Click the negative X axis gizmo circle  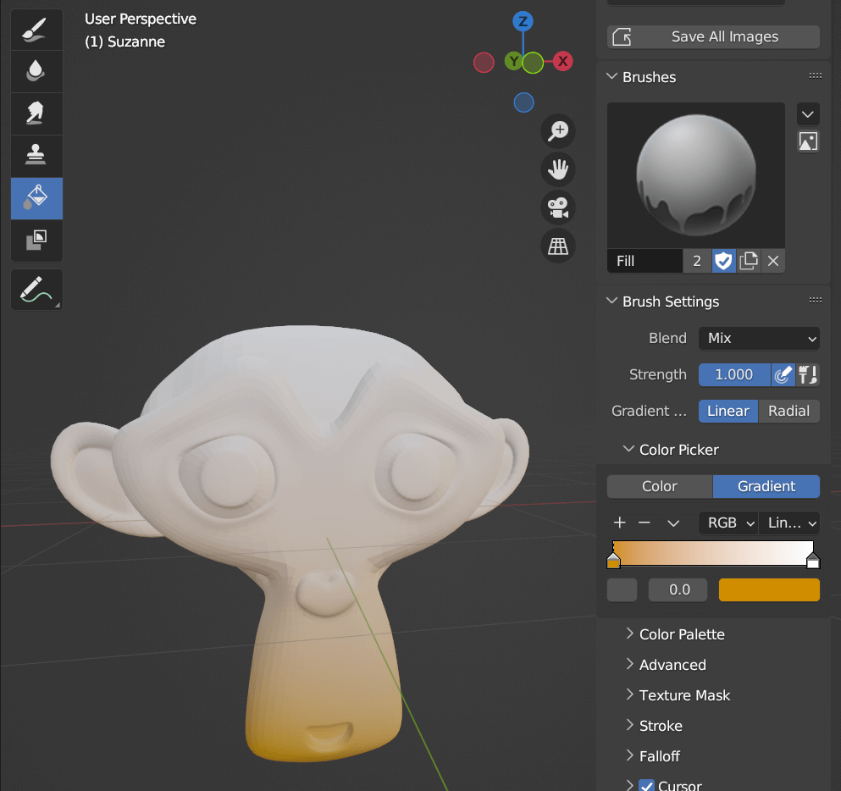point(484,63)
